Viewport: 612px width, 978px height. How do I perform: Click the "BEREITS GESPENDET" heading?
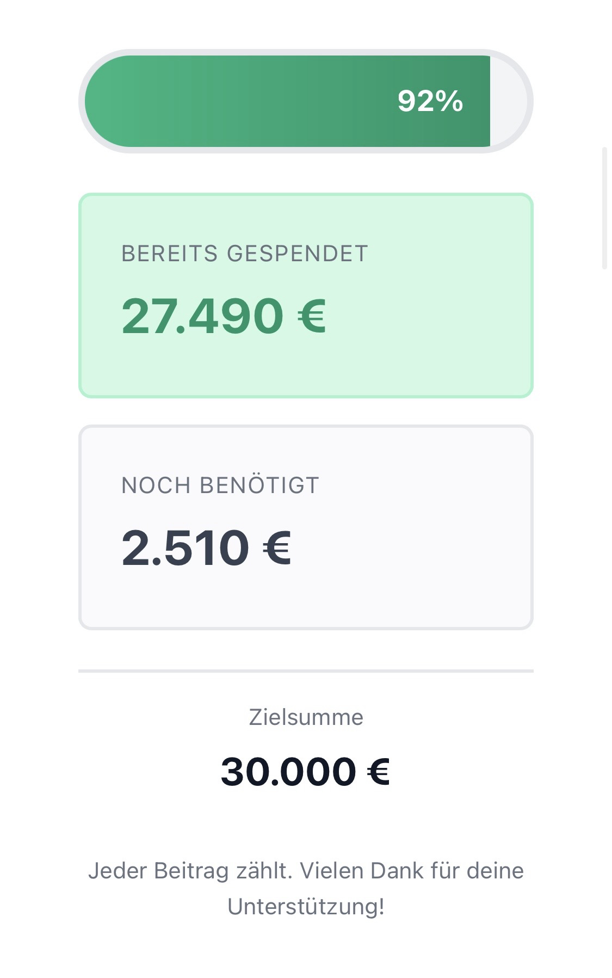[x=244, y=254]
